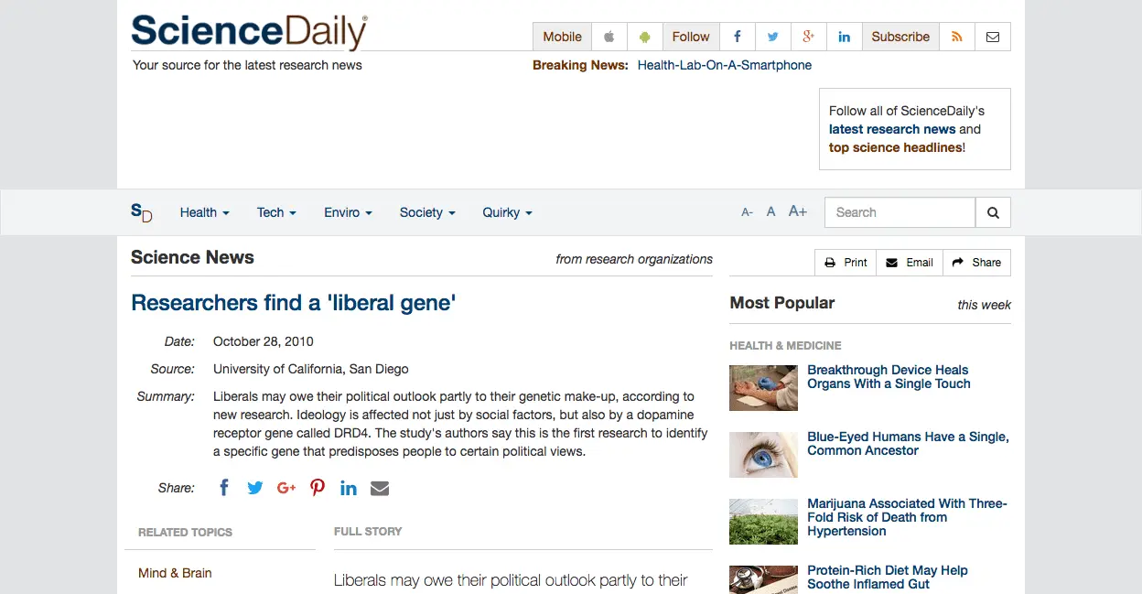Open Health-Lab-On-A-Smartphone breaking news link
1142x594 pixels.
pos(725,65)
